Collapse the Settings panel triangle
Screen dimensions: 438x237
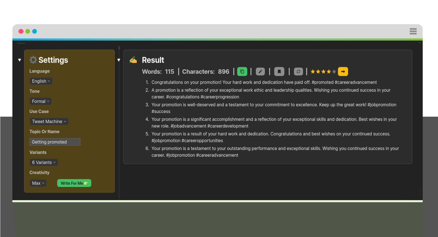click(20, 60)
